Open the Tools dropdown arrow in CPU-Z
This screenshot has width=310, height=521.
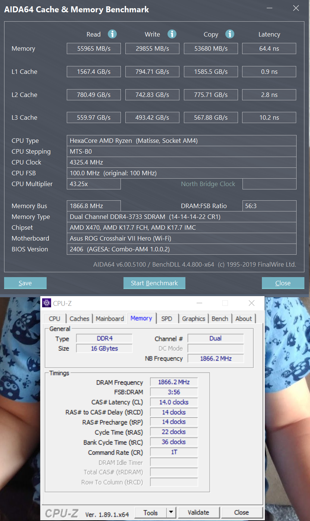[171, 512]
